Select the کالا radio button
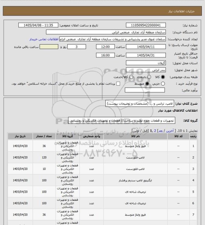This screenshot has height=225, width=205. [x=163, y=77]
